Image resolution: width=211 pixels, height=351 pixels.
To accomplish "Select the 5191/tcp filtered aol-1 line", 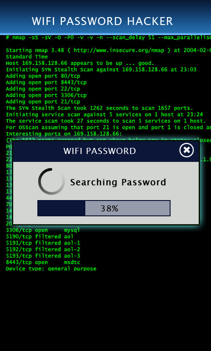I will coord(43,243).
